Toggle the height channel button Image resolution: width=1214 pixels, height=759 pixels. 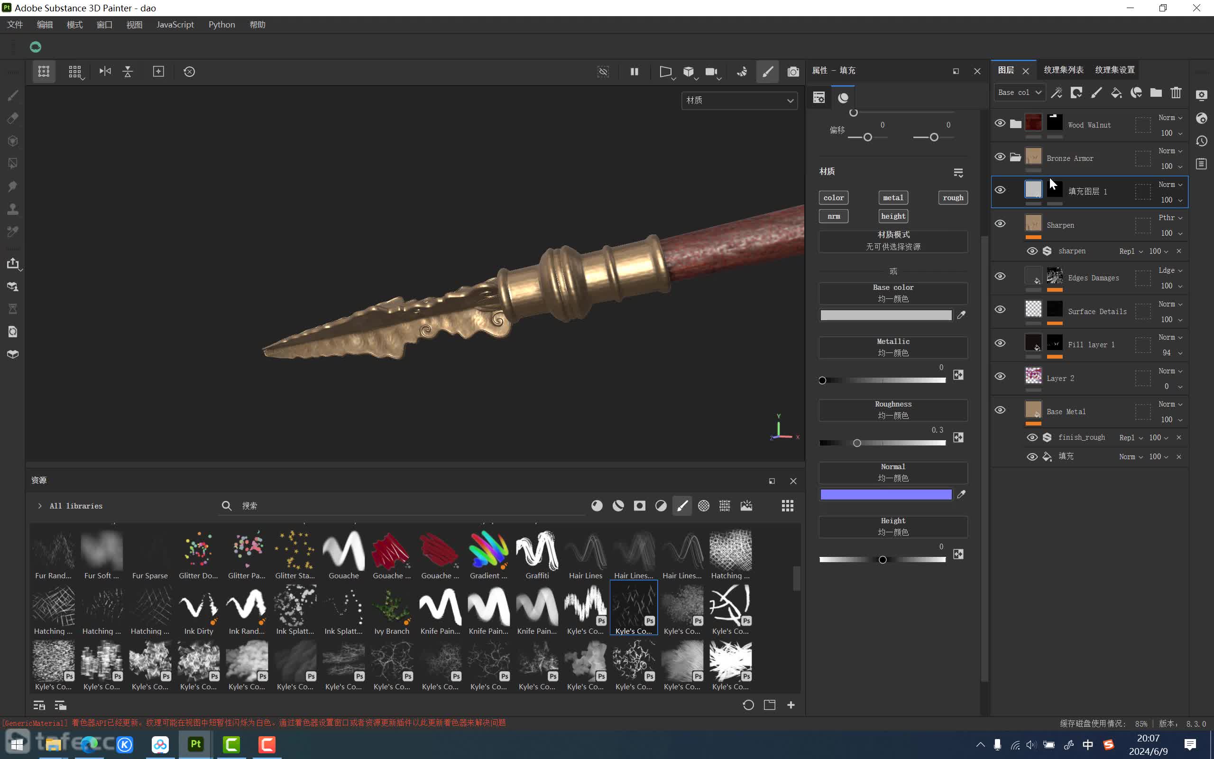pyautogui.click(x=893, y=216)
